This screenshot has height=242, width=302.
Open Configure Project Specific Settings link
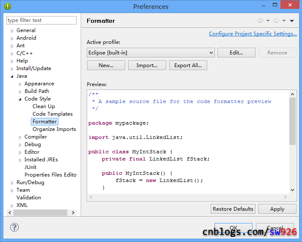253,34
